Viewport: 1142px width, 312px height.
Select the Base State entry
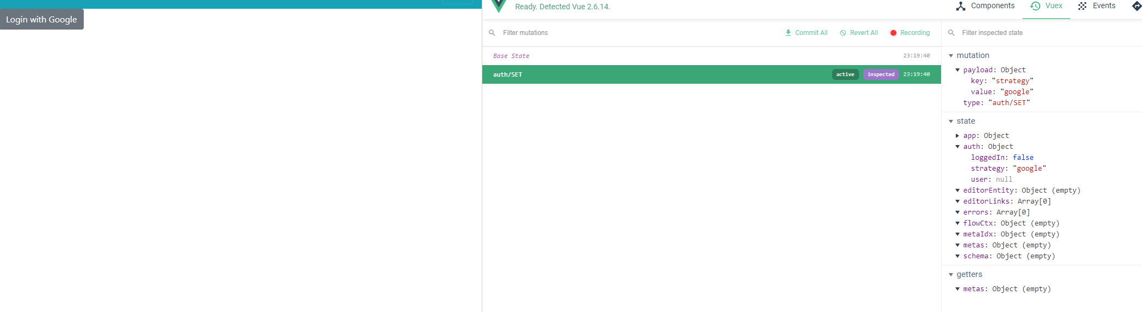(711, 56)
